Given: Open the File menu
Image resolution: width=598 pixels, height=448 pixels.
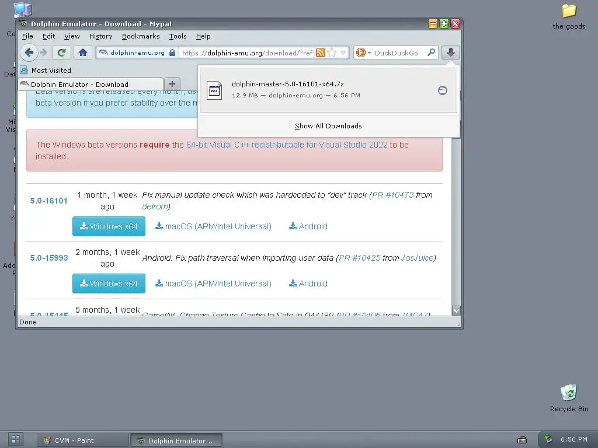Looking at the screenshot, I should pyautogui.click(x=27, y=36).
